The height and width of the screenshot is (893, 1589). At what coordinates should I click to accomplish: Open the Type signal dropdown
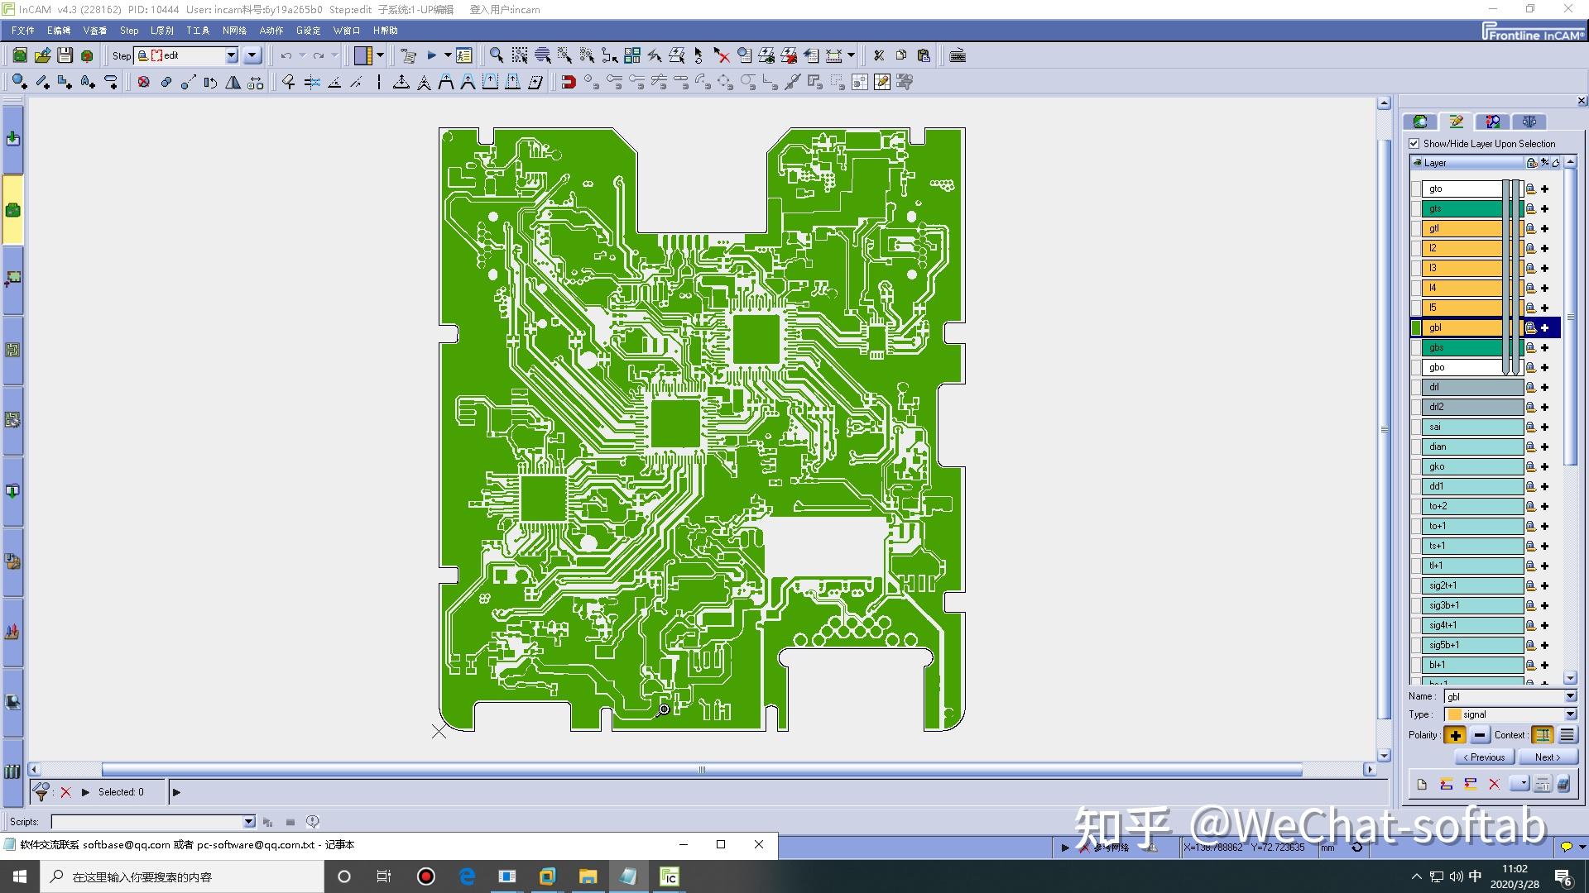(1570, 714)
